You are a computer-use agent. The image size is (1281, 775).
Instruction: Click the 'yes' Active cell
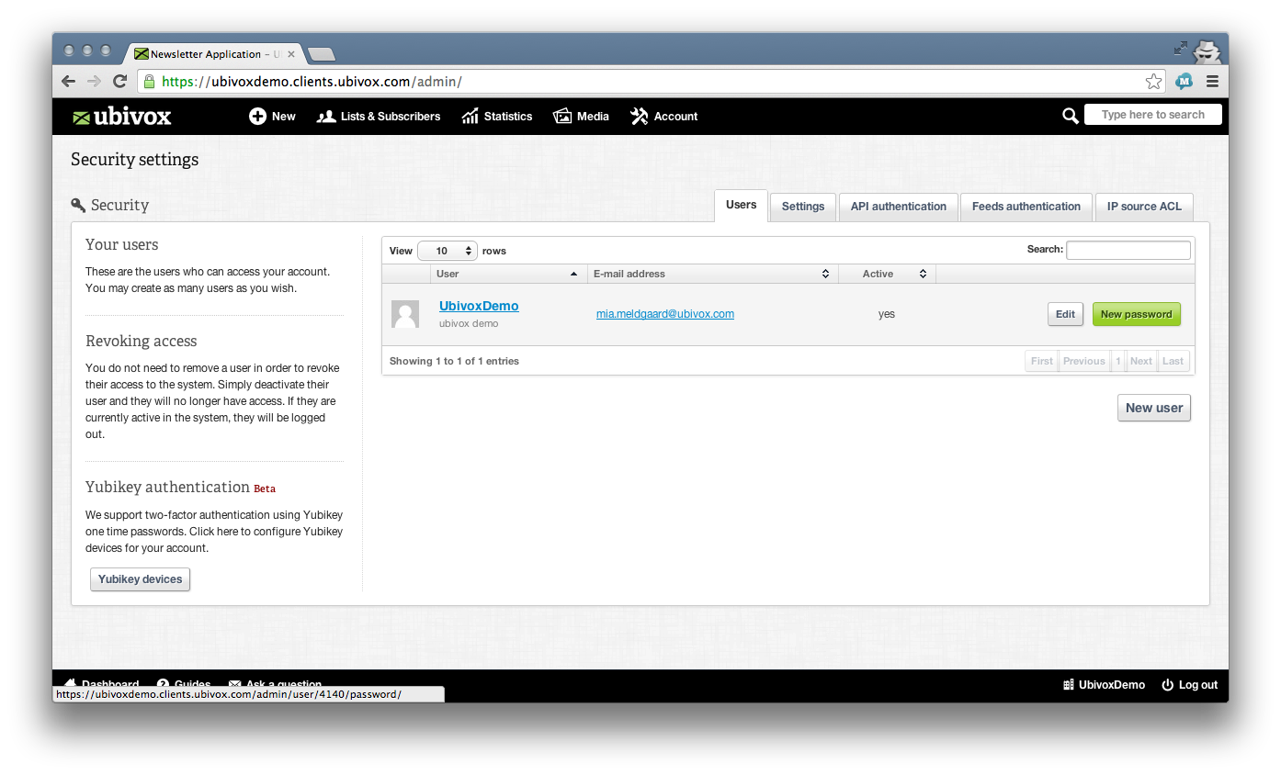click(x=886, y=314)
